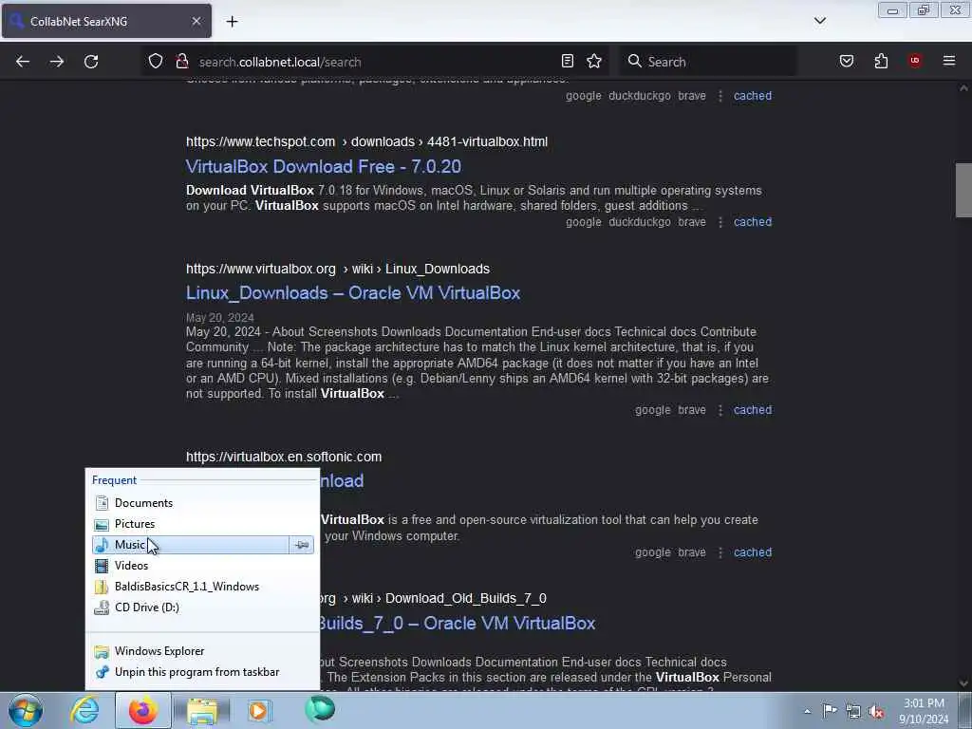This screenshot has height=729, width=972.
Task: Open the Pocket save icon
Action: tap(847, 61)
